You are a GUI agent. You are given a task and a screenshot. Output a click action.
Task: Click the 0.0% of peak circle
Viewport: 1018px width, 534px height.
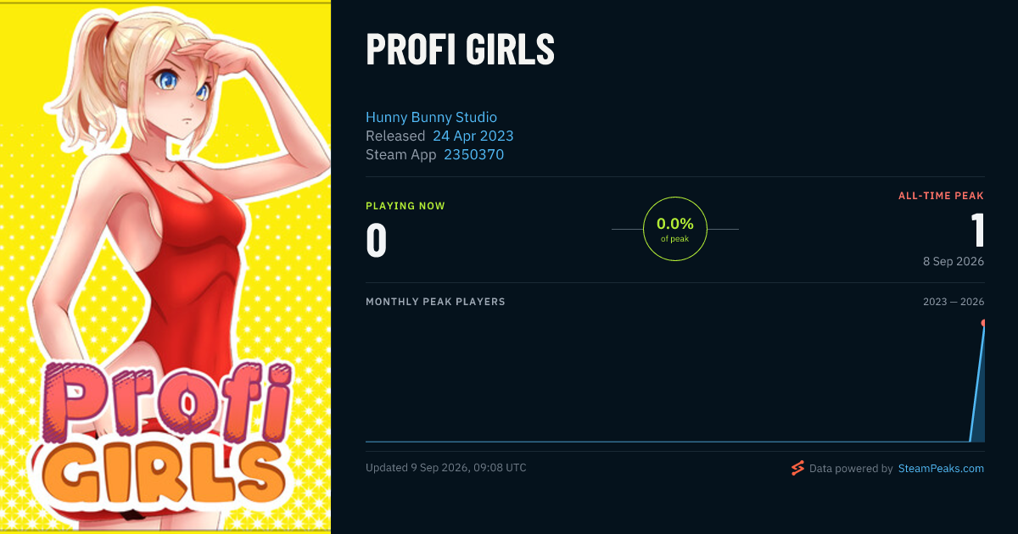[x=675, y=229]
